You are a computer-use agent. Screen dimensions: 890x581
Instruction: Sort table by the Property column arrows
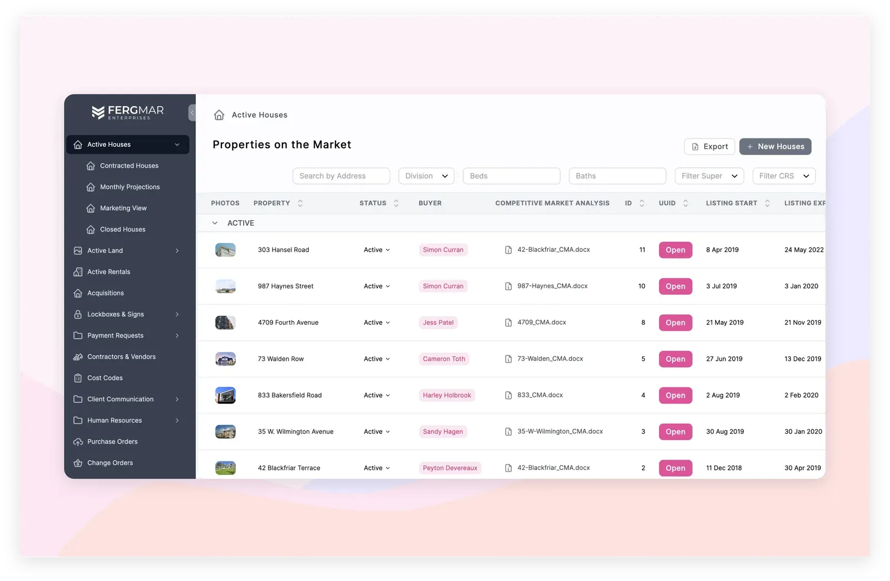pos(300,203)
